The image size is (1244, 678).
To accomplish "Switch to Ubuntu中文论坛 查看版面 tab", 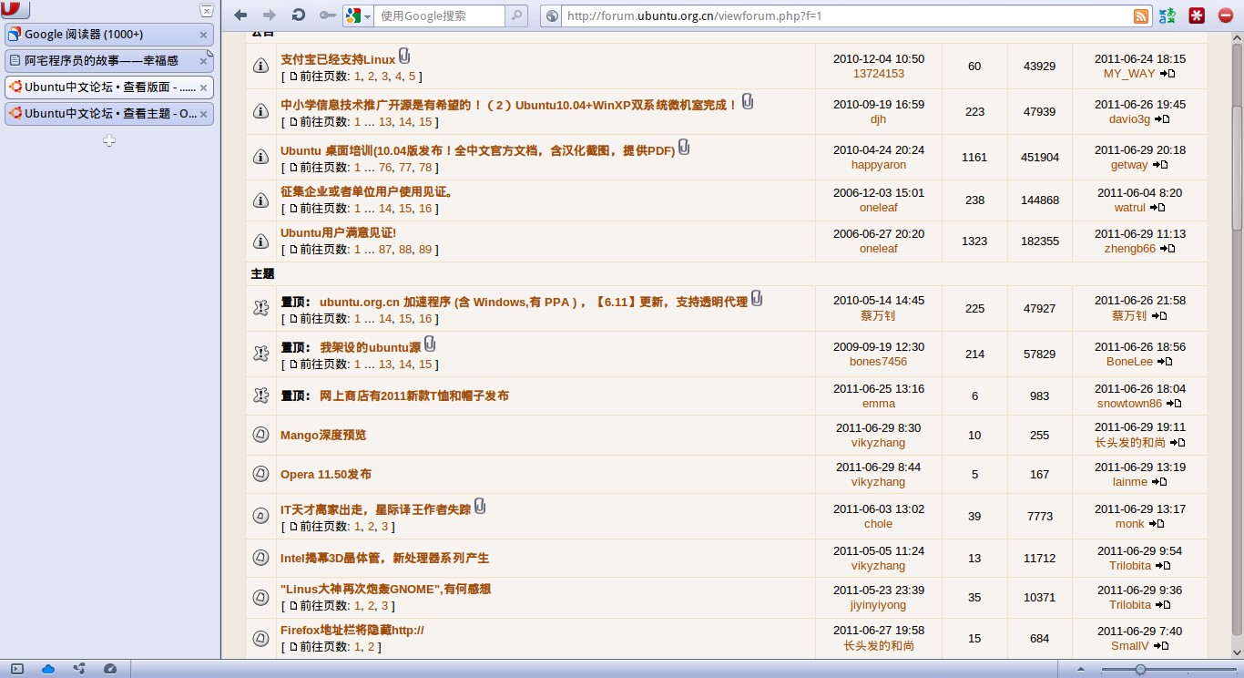I will pyautogui.click(x=108, y=87).
